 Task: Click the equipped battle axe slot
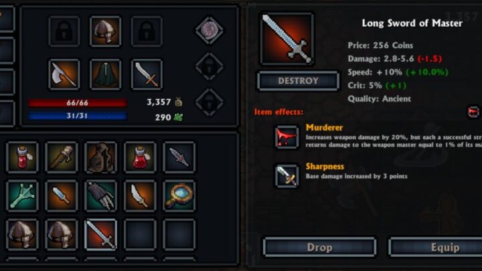[x=64, y=74]
